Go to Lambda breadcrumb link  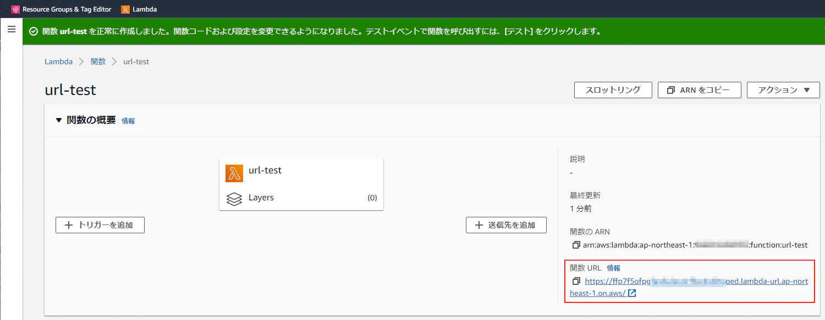coord(58,61)
